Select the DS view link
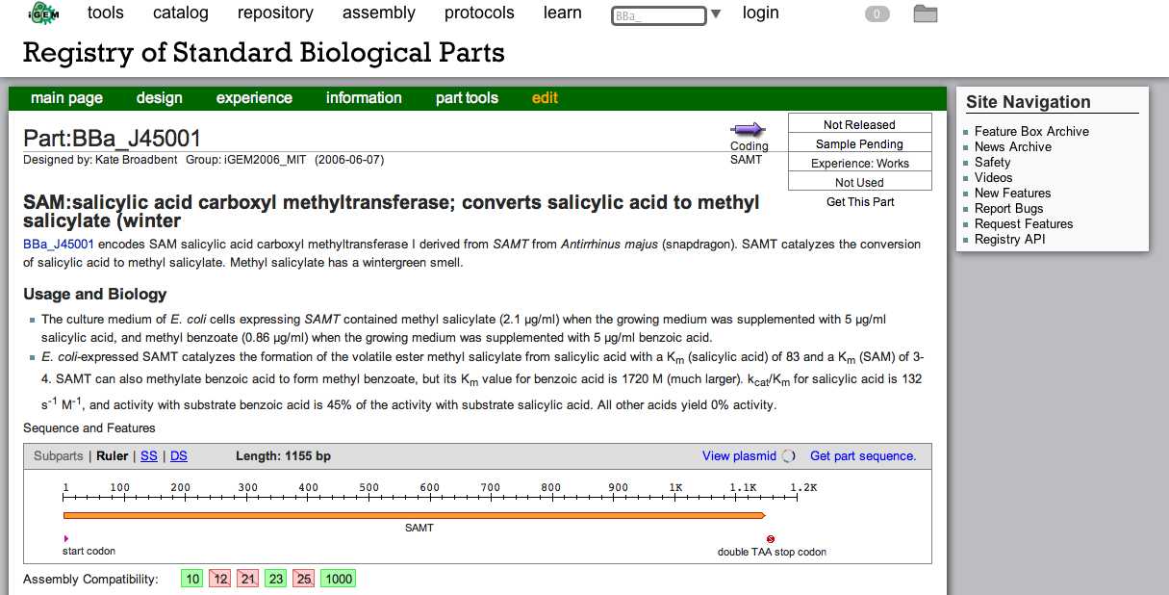The height and width of the screenshot is (595, 1169). (x=179, y=456)
